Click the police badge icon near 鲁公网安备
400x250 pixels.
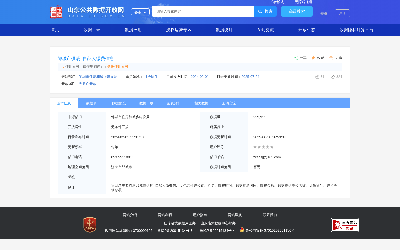pyautogui.click(x=242, y=229)
